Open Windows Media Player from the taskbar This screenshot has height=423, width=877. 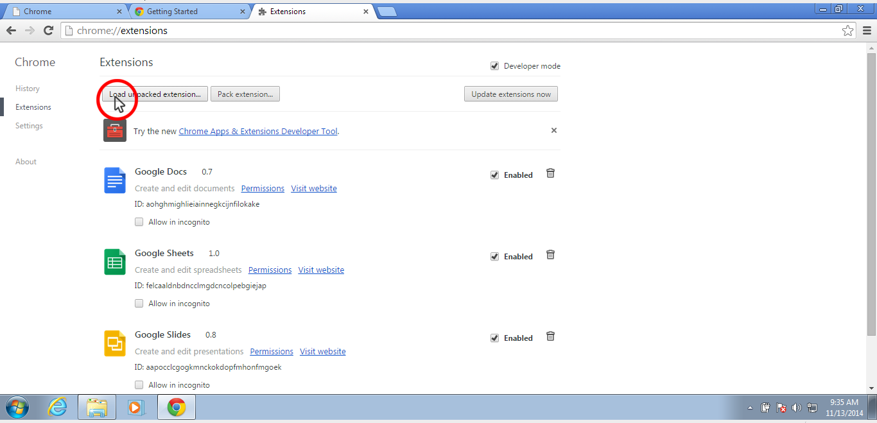click(135, 407)
